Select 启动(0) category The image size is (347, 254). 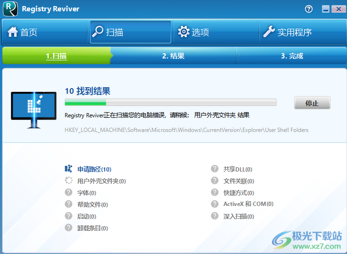(87, 216)
